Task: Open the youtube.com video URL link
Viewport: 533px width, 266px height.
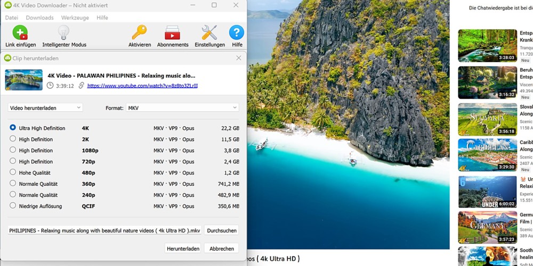Action: coord(142,86)
